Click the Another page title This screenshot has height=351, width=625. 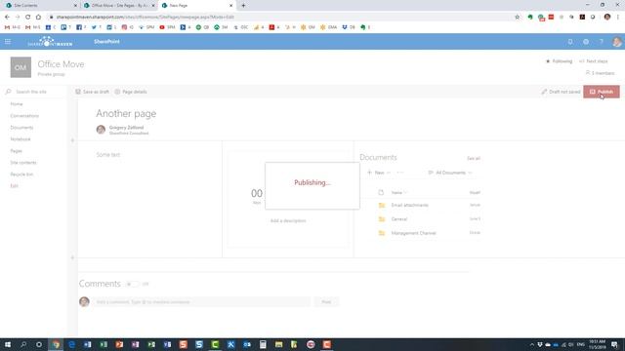click(126, 114)
